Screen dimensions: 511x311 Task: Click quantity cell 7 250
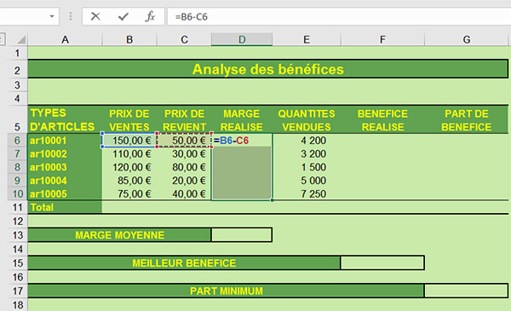pyautogui.click(x=307, y=193)
